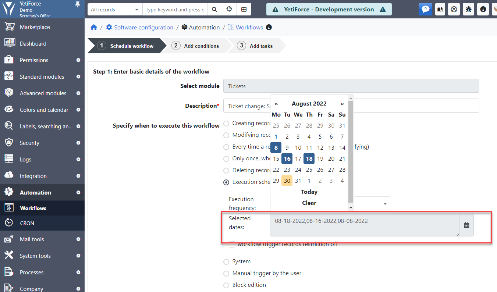The height and width of the screenshot is (292, 497).
Task: Select the Manual trigger by the user option
Action: point(226,273)
